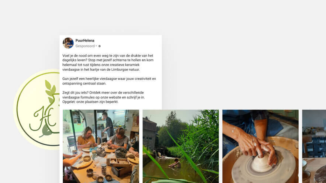This screenshot has height=183, width=326.
Task: Click the mill building beside the pond
Action: (150, 135)
